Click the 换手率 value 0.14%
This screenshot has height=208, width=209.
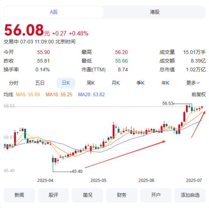(x=43, y=70)
